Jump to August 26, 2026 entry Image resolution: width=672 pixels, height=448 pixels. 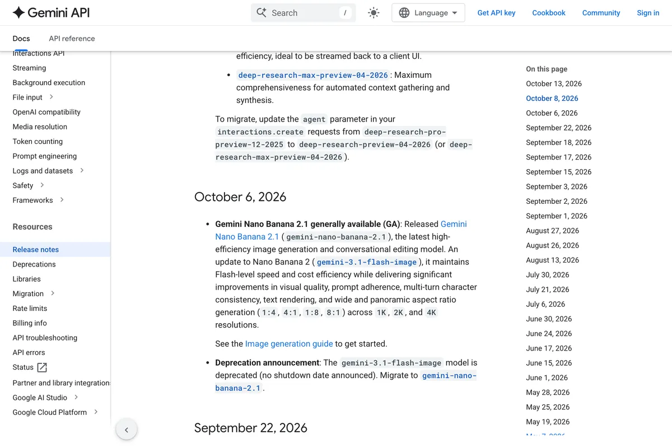553,245
